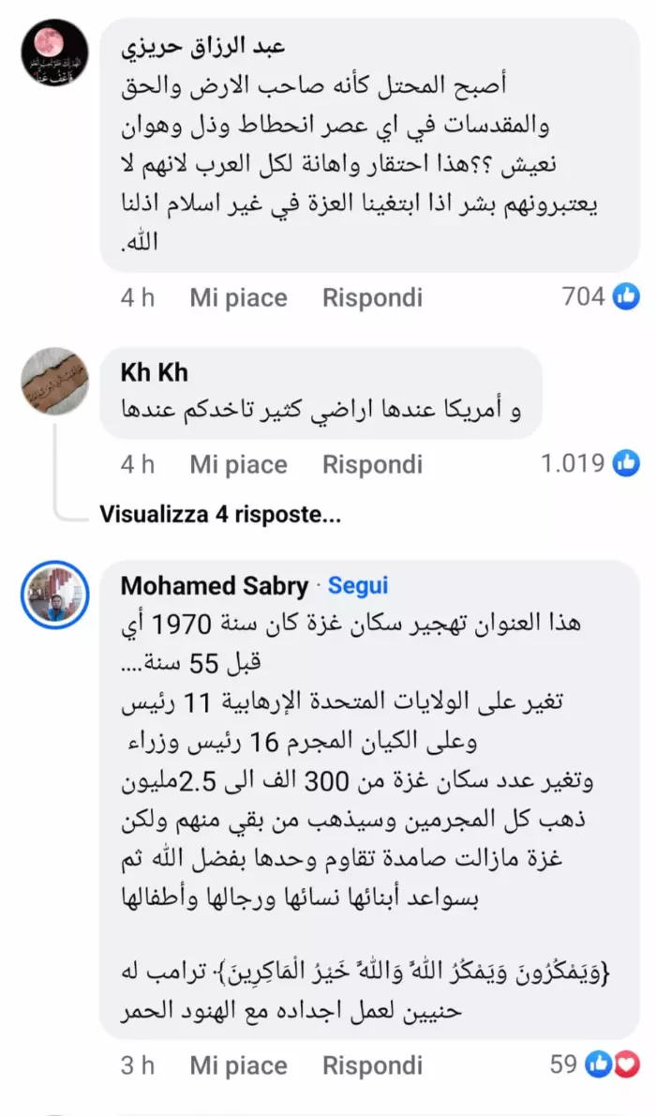The width and height of the screenshot is (656, 1116).
Task: Open Mohamed Sabry's profile picture
Action: pyautogui.click(x=54, y=595)
